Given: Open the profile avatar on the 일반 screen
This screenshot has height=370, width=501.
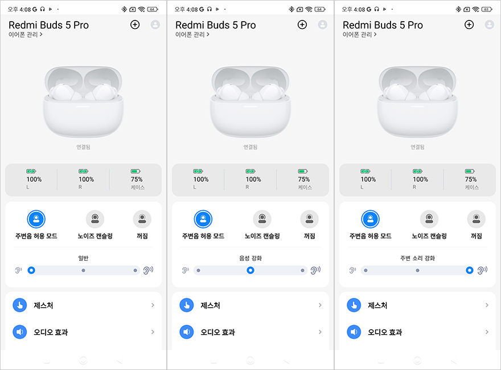Looking at the screenshot, I should [x=155, y=24].
